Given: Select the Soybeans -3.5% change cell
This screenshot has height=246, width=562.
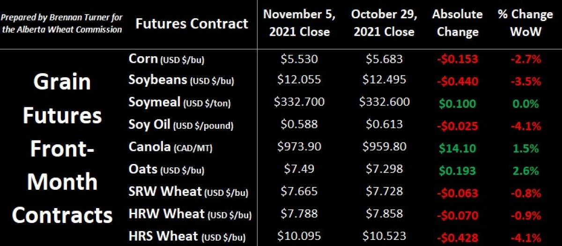Looking at the screenshot, I should 525,81.
